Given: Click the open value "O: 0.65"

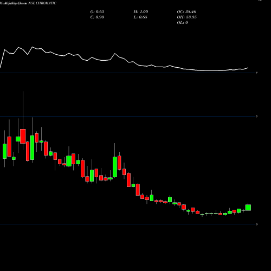Looking at the screenshot, I should pyautogui.click(x=97, y=12).
